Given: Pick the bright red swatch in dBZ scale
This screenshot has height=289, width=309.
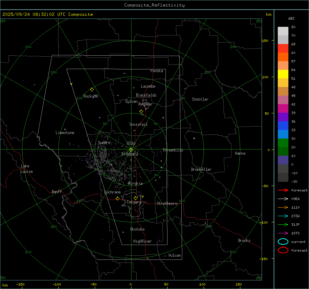Looking at the screenshot, I should [x=283, y=48].
